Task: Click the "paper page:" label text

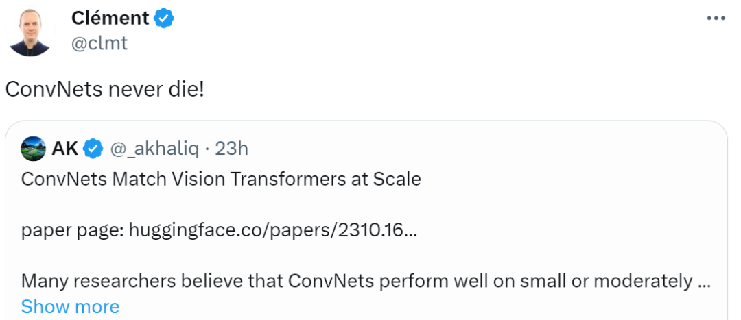Action: tap(72, 230)
